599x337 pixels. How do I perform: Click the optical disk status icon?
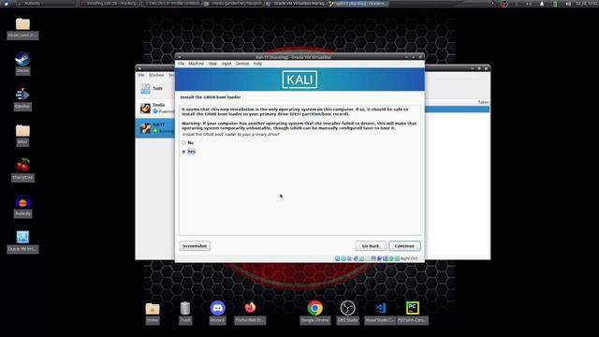pos(343,258)
